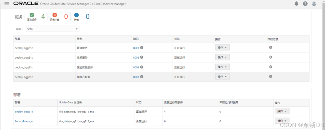Click Oracle GoldenGate Service Manager title text
Viewport: 325px width, 130px height.
[83, 4]
